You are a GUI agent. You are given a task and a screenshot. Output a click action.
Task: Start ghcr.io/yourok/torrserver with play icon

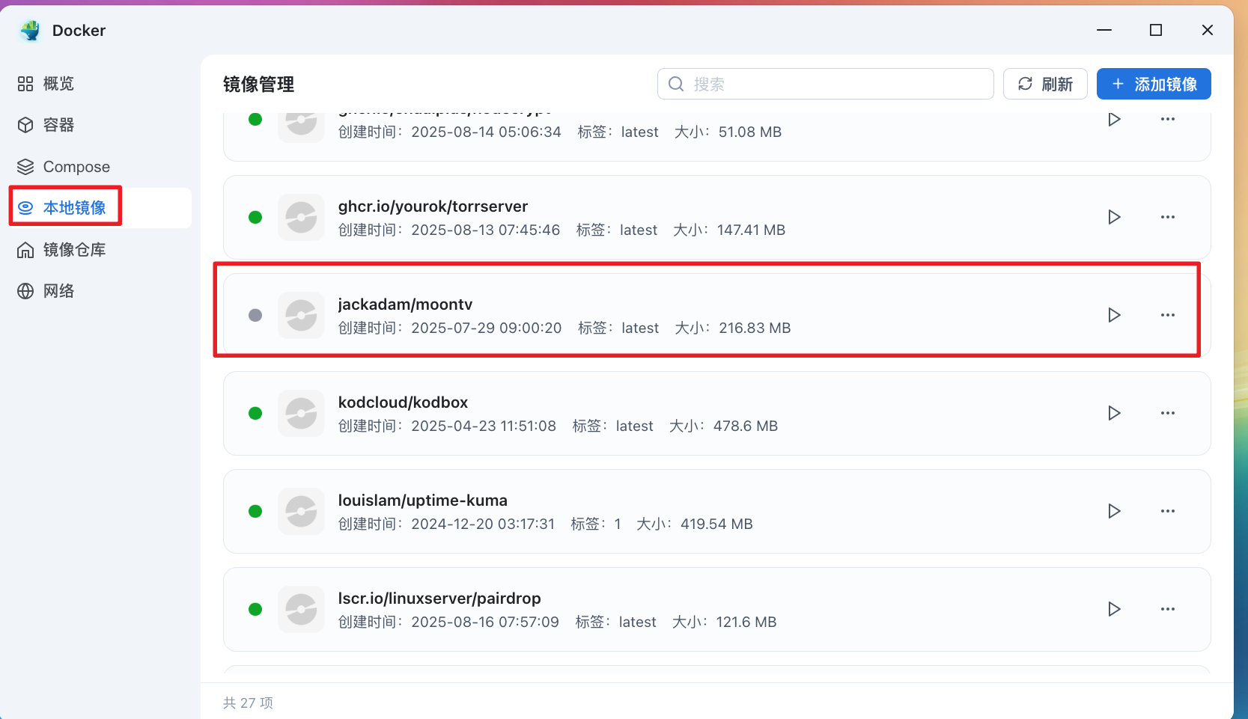coord(1114,217)
